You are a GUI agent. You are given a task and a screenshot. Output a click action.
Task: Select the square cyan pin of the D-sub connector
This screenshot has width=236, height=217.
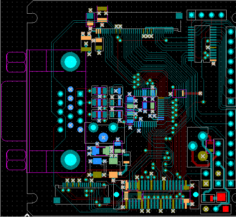pos(80,94)
